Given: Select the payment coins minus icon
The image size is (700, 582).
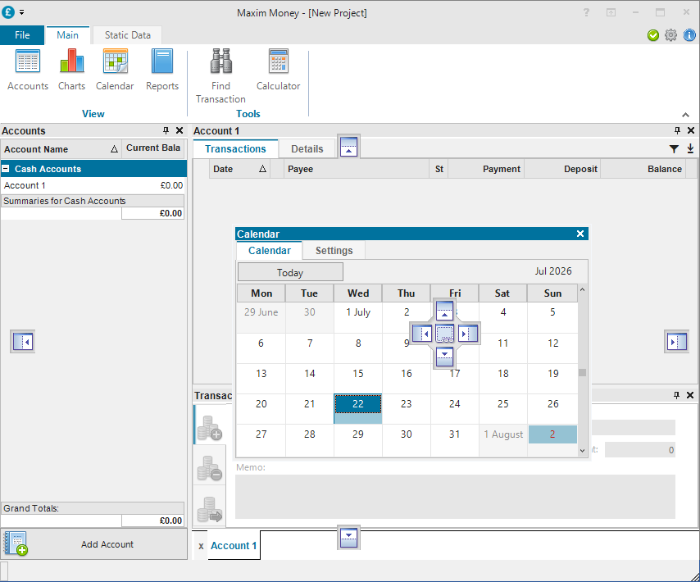Looking at the screenshot, I should [210, 468].
